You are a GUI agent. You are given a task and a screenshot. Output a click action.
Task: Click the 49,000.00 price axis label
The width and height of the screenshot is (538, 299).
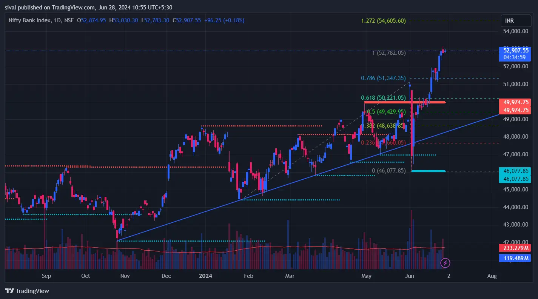[516, 119]
